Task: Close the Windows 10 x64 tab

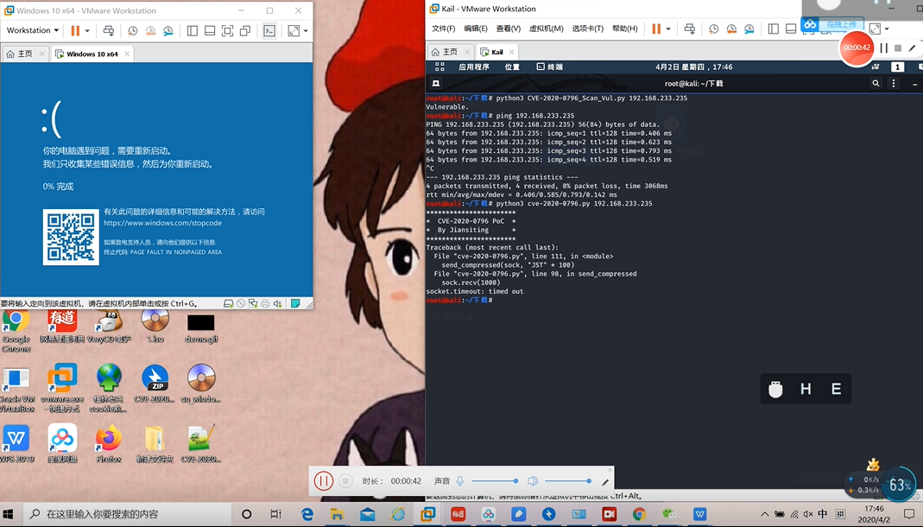Action: [127, 54]
